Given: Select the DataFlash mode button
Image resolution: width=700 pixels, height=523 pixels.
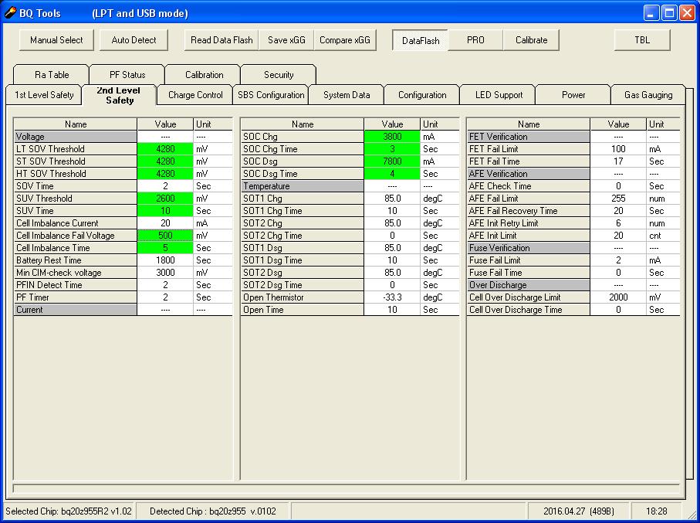Looking at the screenshot, I should [x=421, y=41].
